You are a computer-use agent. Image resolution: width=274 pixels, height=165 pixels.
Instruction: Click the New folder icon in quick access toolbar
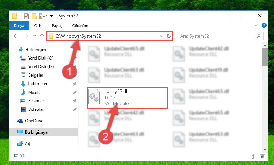(34, 16)
